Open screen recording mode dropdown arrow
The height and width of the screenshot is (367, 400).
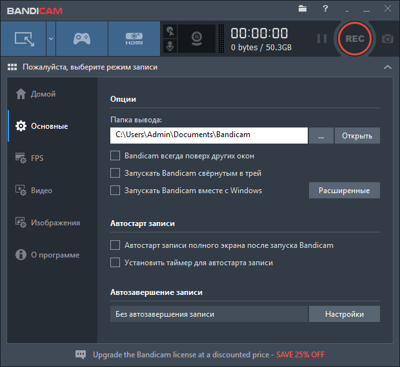(50, 39)
